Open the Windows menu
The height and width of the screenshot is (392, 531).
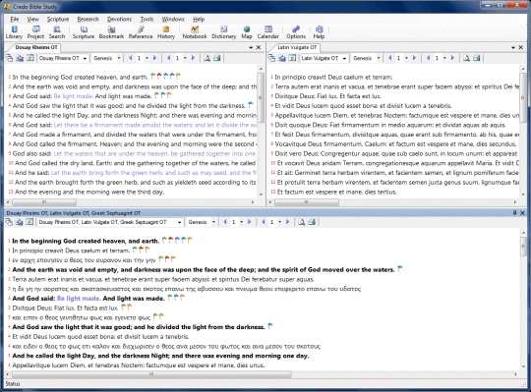(173, 19)
